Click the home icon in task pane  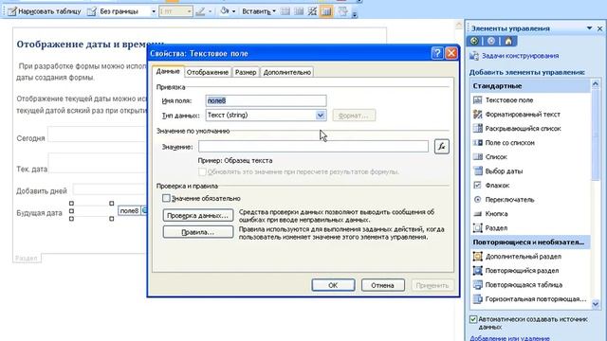click(508, 41)
